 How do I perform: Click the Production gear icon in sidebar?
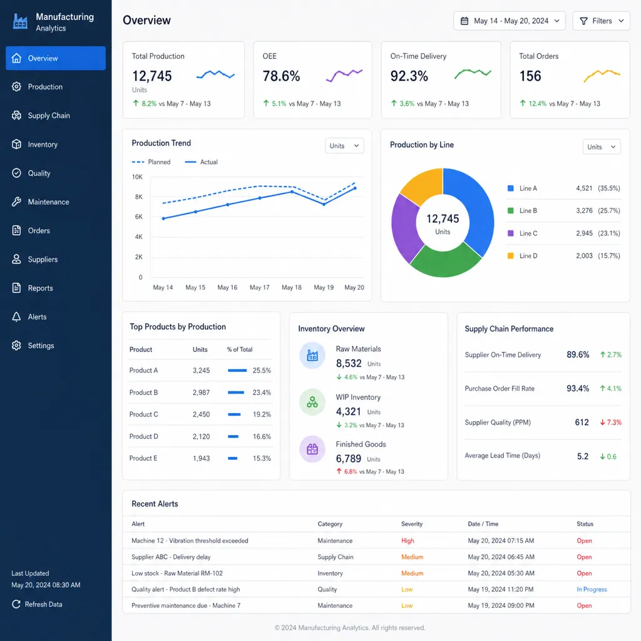pyautogui.click(x=16, y=86)
